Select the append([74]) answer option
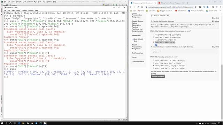223x125 pixels. pyautogui.click(x=153, y=35)
